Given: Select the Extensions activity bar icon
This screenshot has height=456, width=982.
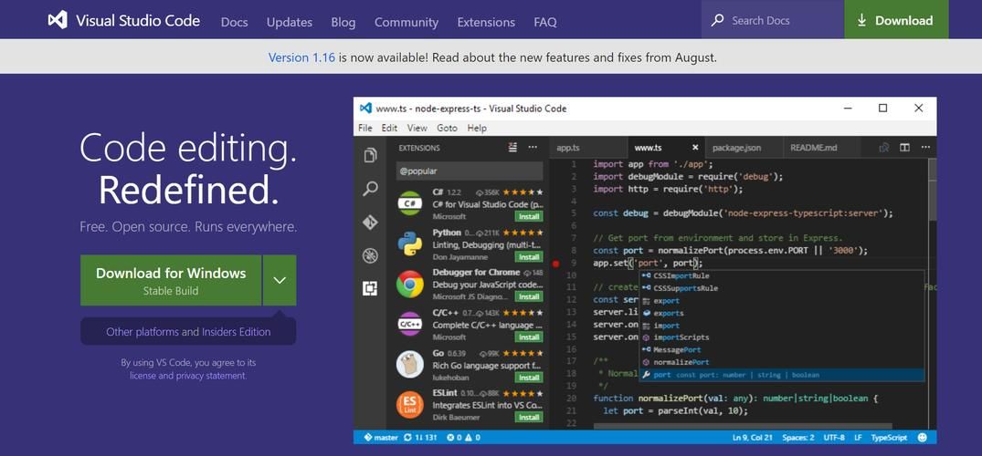Looking at the screenshot, I should pyautogui.click(x=370, y=289).
